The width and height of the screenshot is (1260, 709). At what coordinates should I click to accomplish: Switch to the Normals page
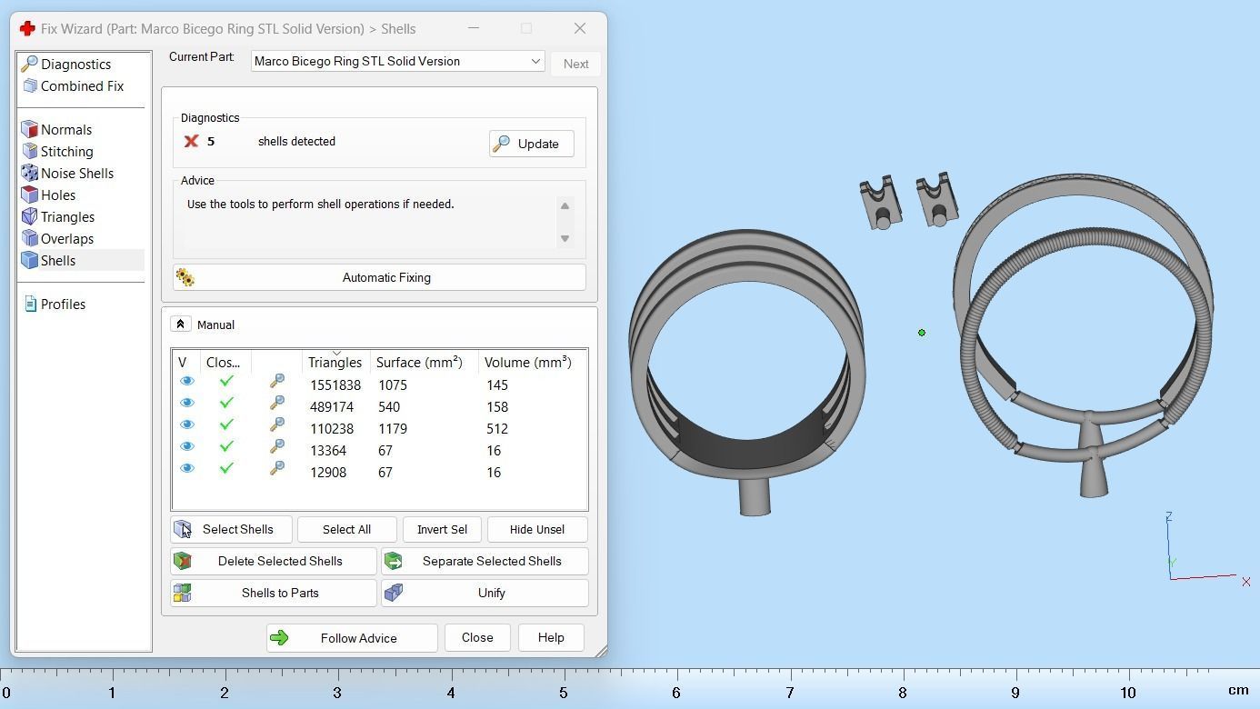[66, 129]
